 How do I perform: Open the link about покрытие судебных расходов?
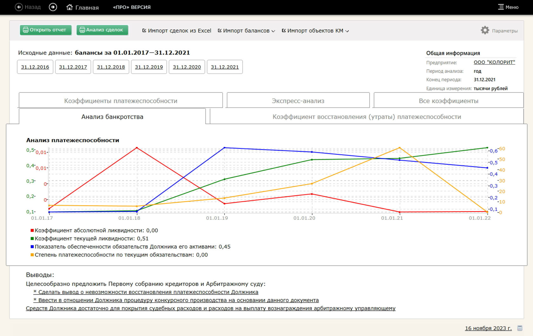(211, 308)
